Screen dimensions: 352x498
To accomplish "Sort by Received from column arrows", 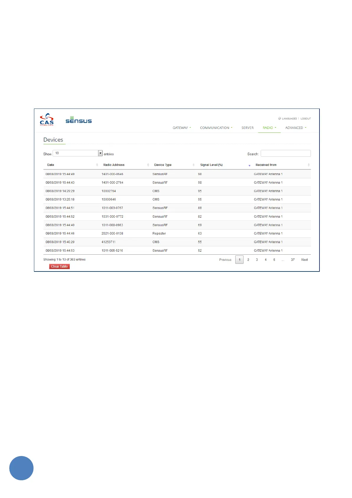I will [309, 165].
